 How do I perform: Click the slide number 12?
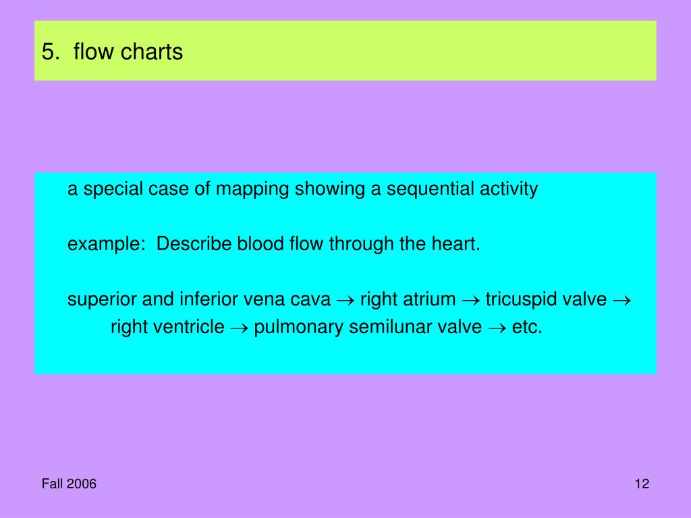point(642,484)
